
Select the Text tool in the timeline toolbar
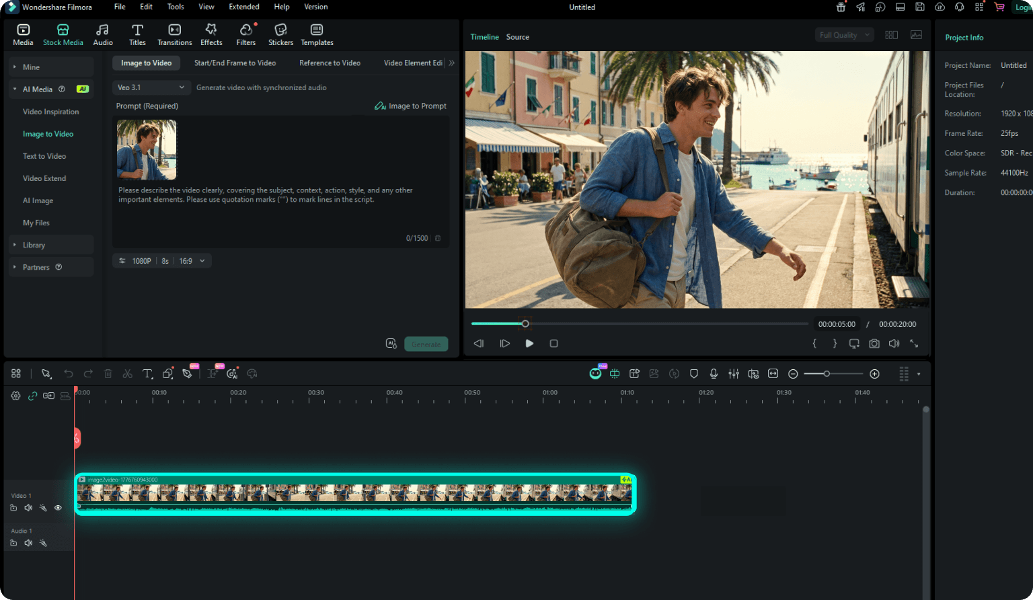coord(147,373)
